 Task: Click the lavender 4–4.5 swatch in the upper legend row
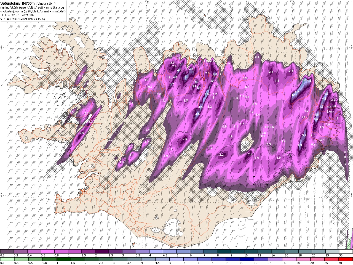(x=156, y=251)
